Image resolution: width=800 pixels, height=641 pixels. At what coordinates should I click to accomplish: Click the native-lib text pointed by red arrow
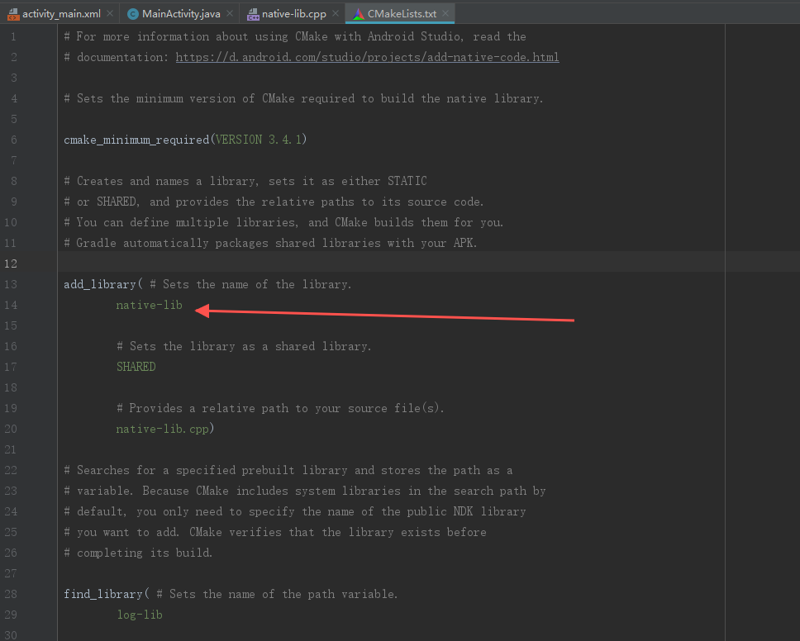[x=149, y=305]
